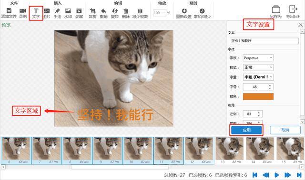Open the 样式 style dropdown showing 正常

coord(258,67)
